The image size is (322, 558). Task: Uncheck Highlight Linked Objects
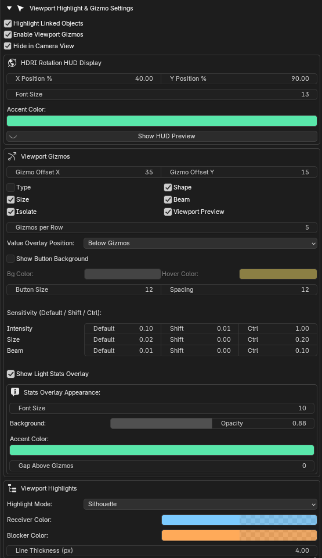tap(8, 23)
